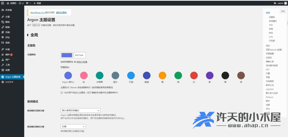Choose the 橙 orange preset color

point(163,75)
